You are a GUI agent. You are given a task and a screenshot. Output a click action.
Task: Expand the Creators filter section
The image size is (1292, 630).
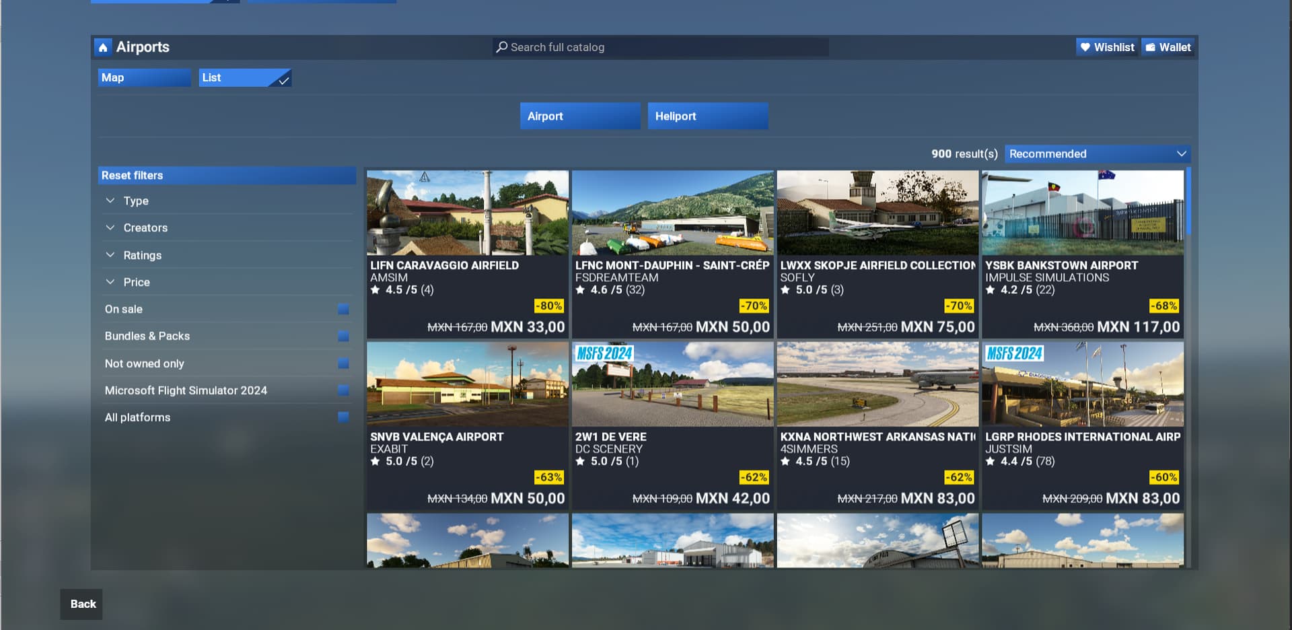pos(227,228)
